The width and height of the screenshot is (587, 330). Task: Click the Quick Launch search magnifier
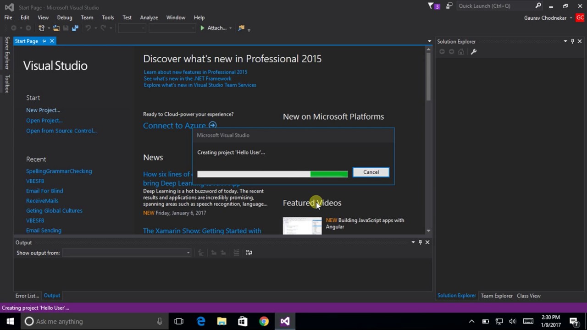point(538,6)
